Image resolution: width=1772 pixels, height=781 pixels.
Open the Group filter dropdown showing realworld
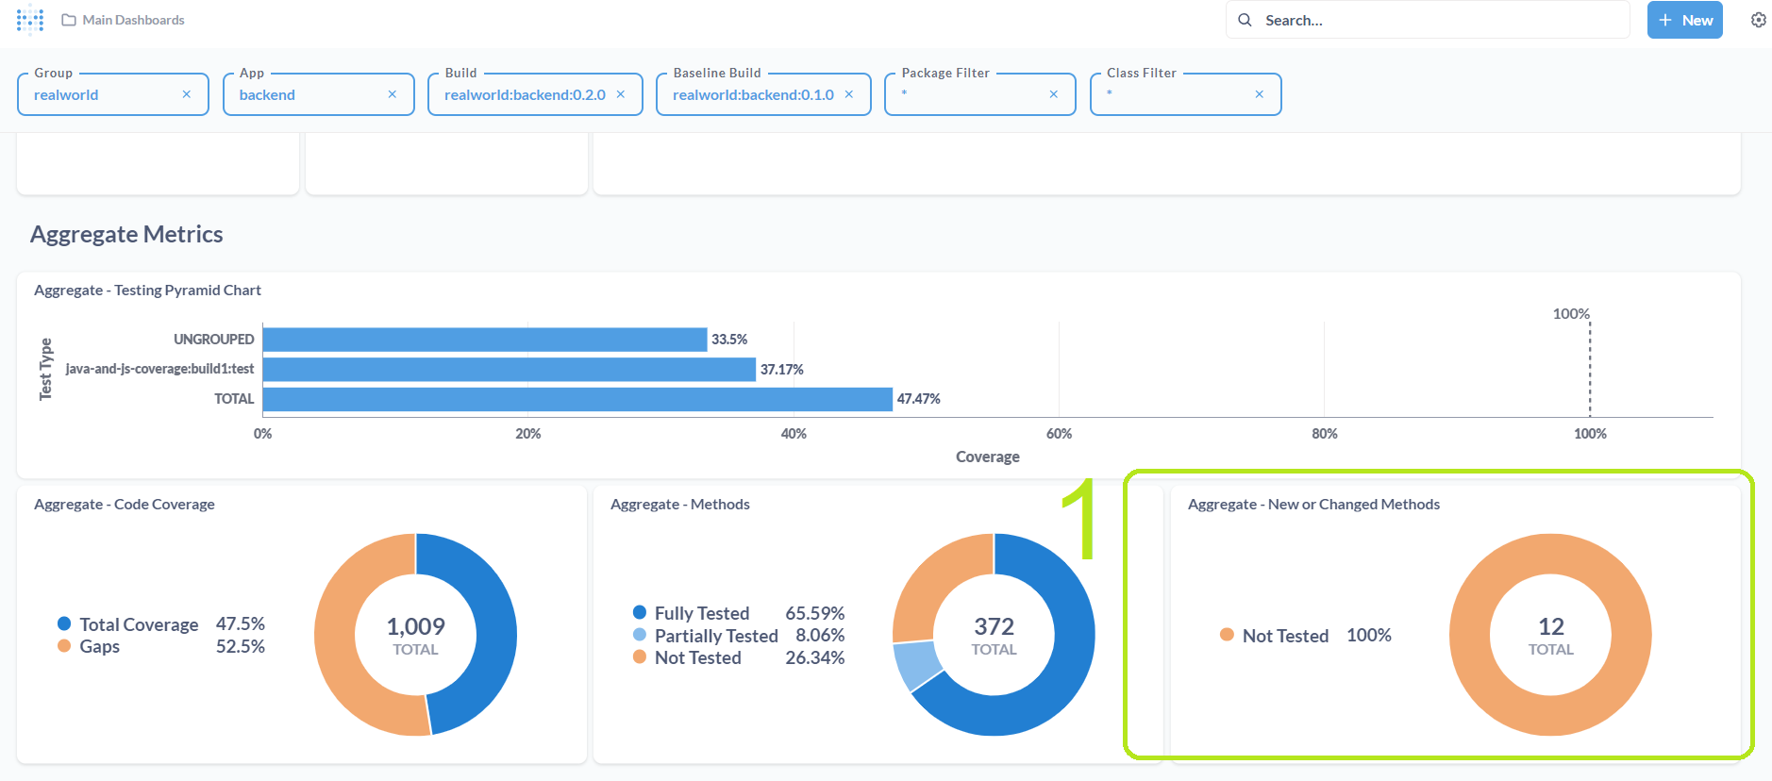113,94
